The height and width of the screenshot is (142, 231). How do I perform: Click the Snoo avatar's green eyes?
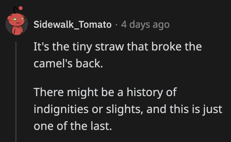click(x=18, y=19)
